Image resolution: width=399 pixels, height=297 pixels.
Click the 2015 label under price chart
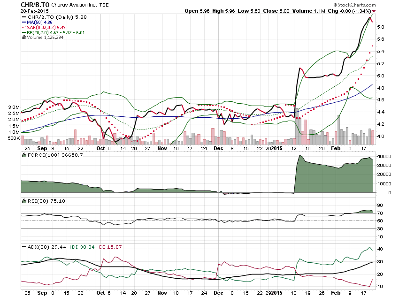point(277,148)
